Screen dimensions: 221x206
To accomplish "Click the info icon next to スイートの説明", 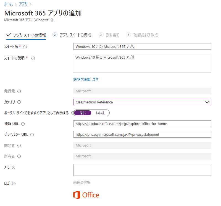I will [x=33, y=58].
